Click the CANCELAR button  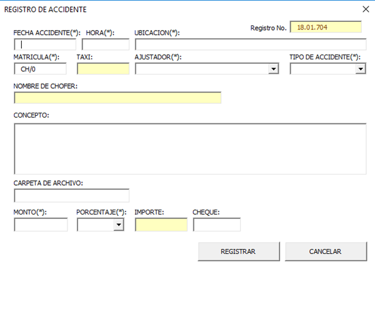[x=325, y=251]
